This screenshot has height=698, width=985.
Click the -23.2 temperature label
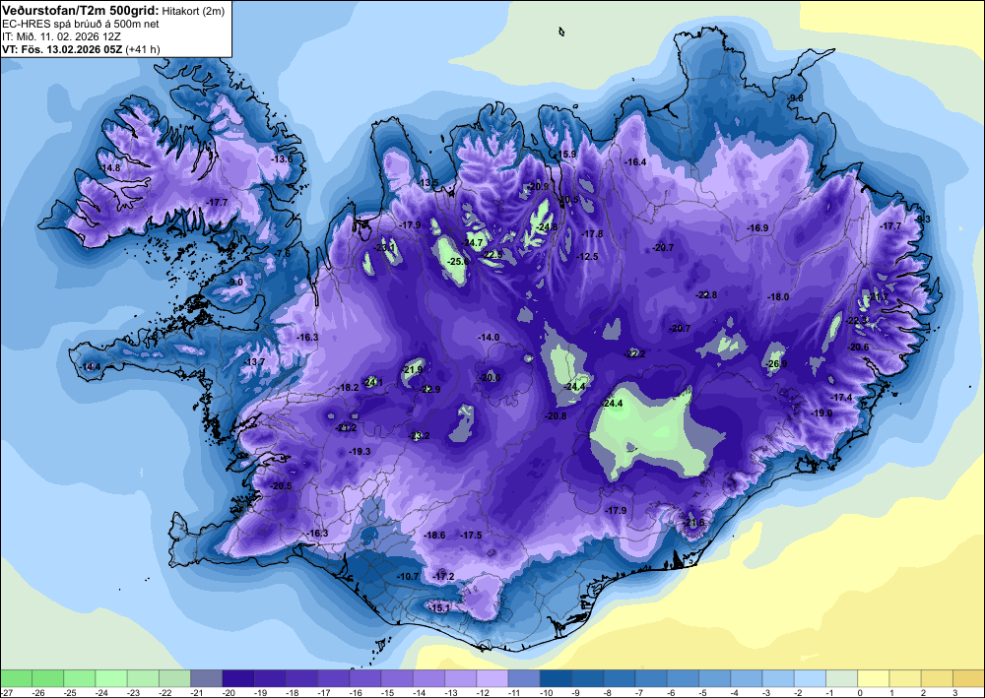pos(419,435)
